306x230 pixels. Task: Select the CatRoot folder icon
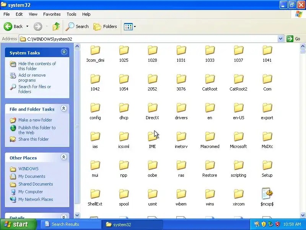[x=210, y=79]
